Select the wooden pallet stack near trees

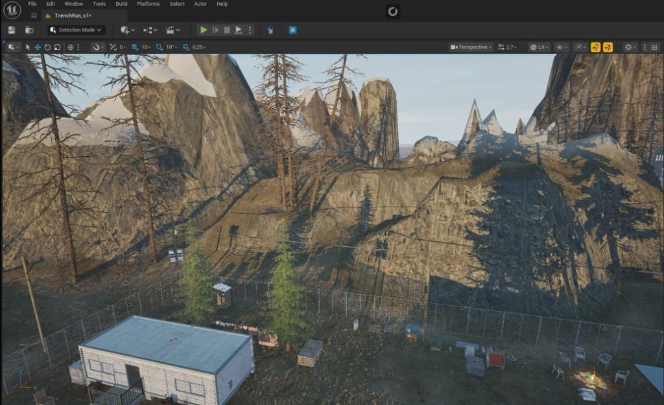coord(310,353)
